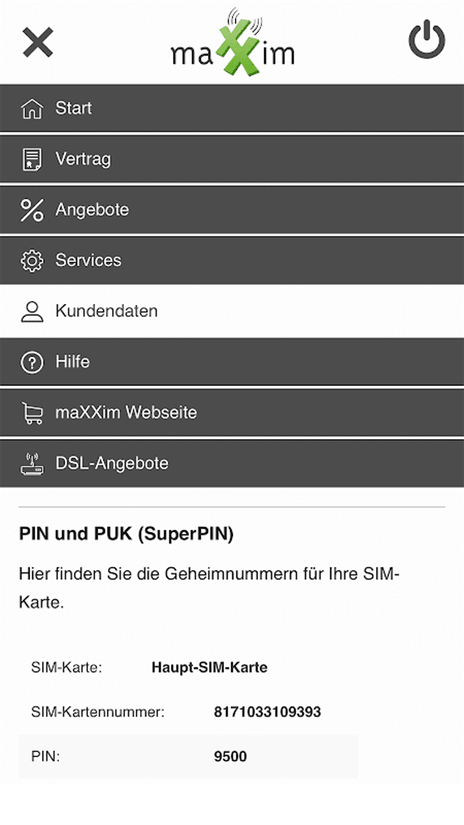464x825 pixels.
Task: Click the SIM-Kartennummer value 8171033109393
Action: coord(267,712)
